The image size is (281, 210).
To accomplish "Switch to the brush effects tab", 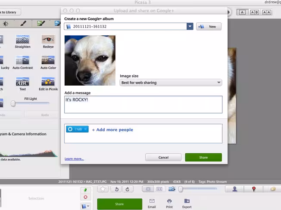I will [23, 24].
